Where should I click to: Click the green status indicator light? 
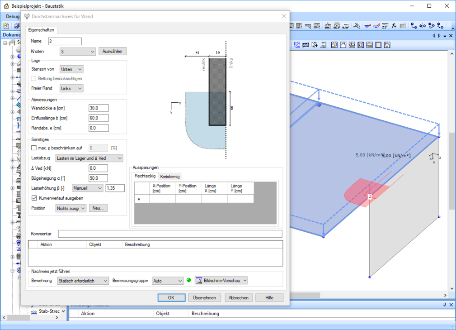click(189, 281)
